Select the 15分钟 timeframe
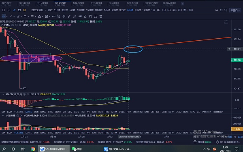 (x=90, y=10)
